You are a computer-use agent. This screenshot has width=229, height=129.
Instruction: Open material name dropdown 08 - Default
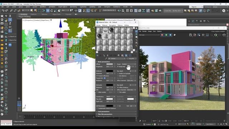point(117,58)
